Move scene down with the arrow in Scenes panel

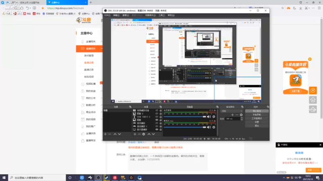tap(120, 134)
